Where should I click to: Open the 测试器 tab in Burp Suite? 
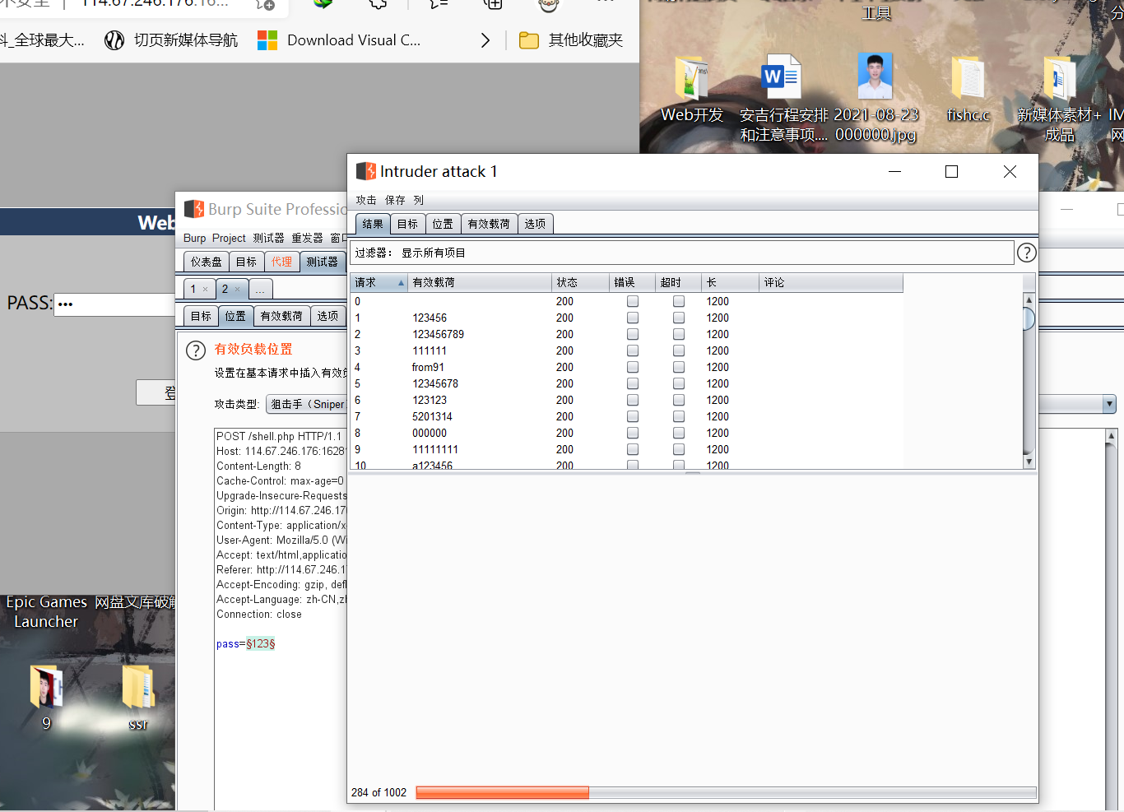click(x=322, y=262)
